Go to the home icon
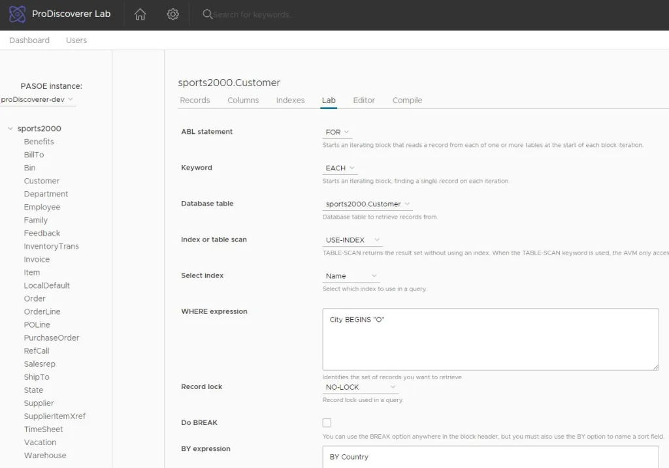This screenshot has width=669, height=468. pyautogui.click(x=140, y=14)
